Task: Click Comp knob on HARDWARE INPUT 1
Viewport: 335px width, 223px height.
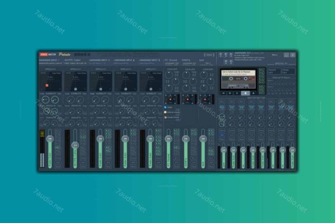Action: click(45, 100)
